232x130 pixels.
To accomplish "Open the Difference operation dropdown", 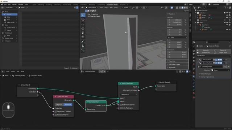I will click(x=128, y=95).
